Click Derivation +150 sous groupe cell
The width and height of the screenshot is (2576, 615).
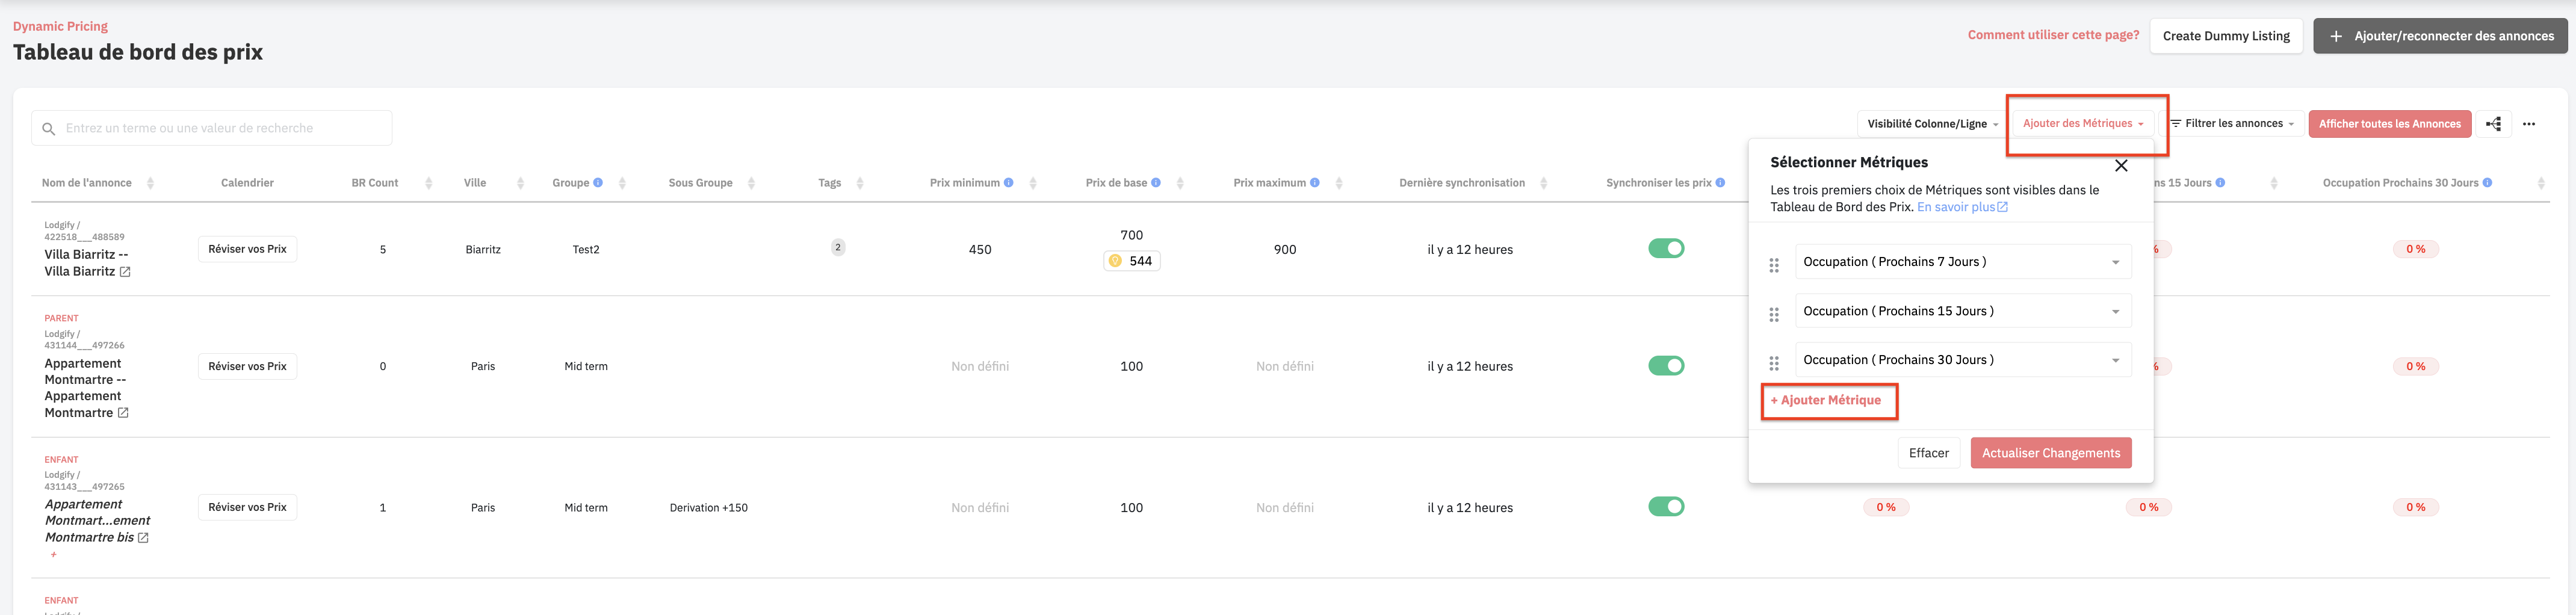pos(708,508)
